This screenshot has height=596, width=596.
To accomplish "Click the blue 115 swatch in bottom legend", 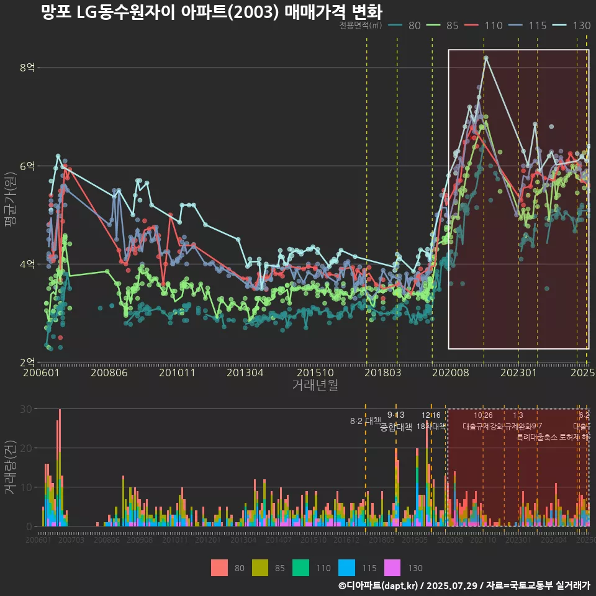I will (346, 568).
